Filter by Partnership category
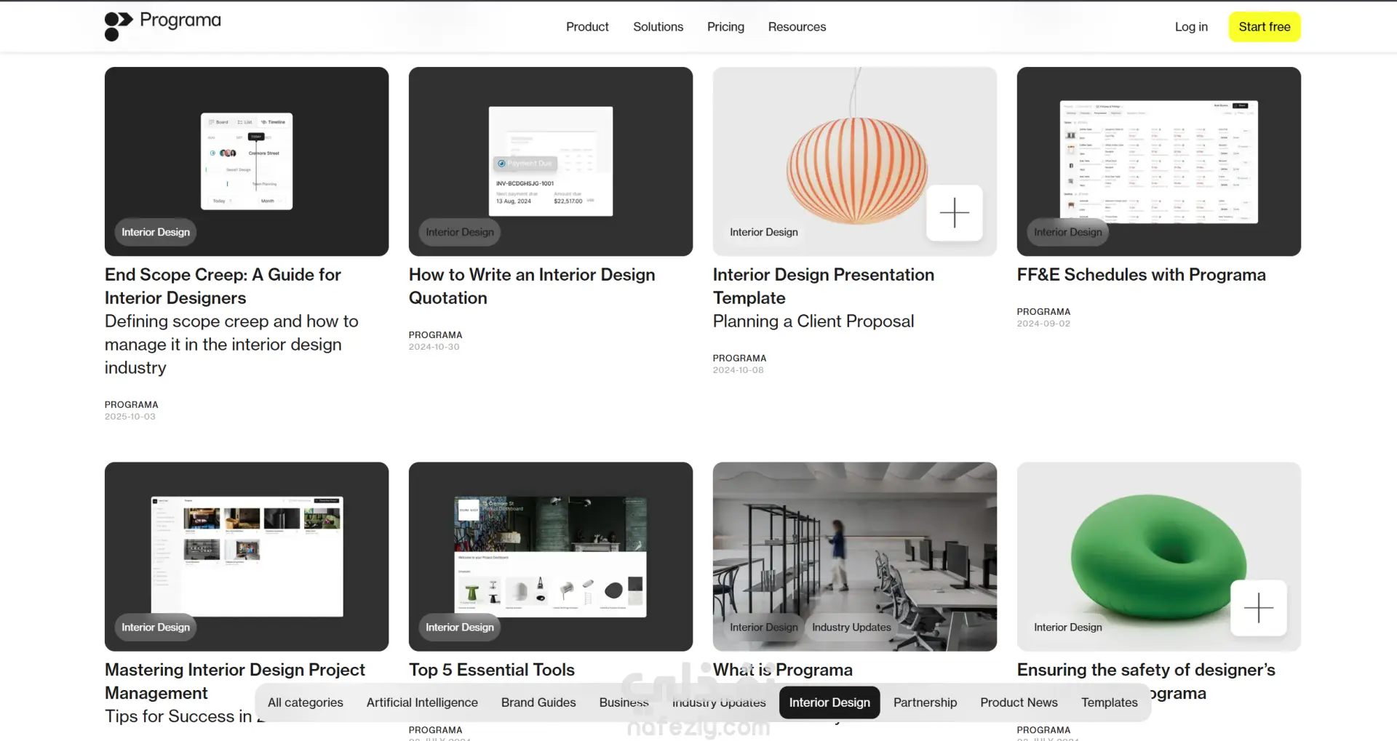 (x=925, y=702)
